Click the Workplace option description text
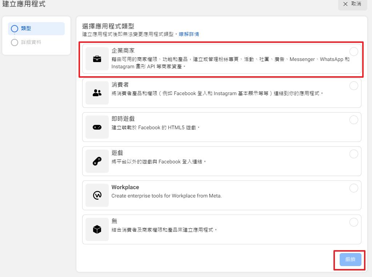This screenshot has height=277, width=372. (x=166, y=196)
